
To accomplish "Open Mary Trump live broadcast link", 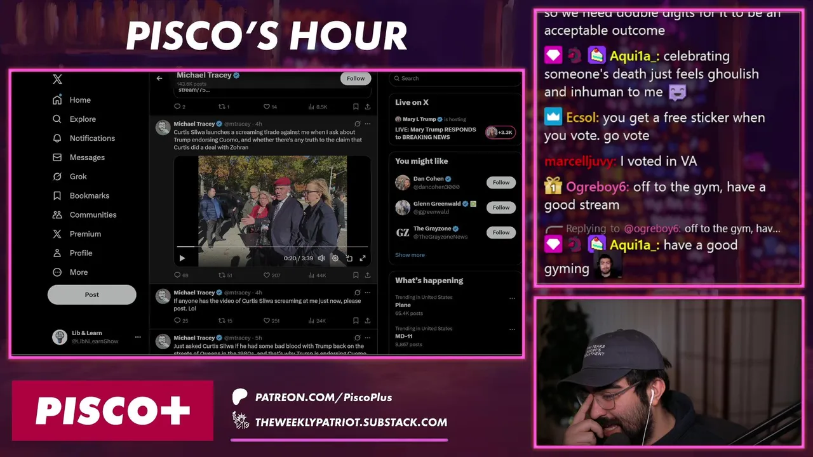I will (436, 133).
